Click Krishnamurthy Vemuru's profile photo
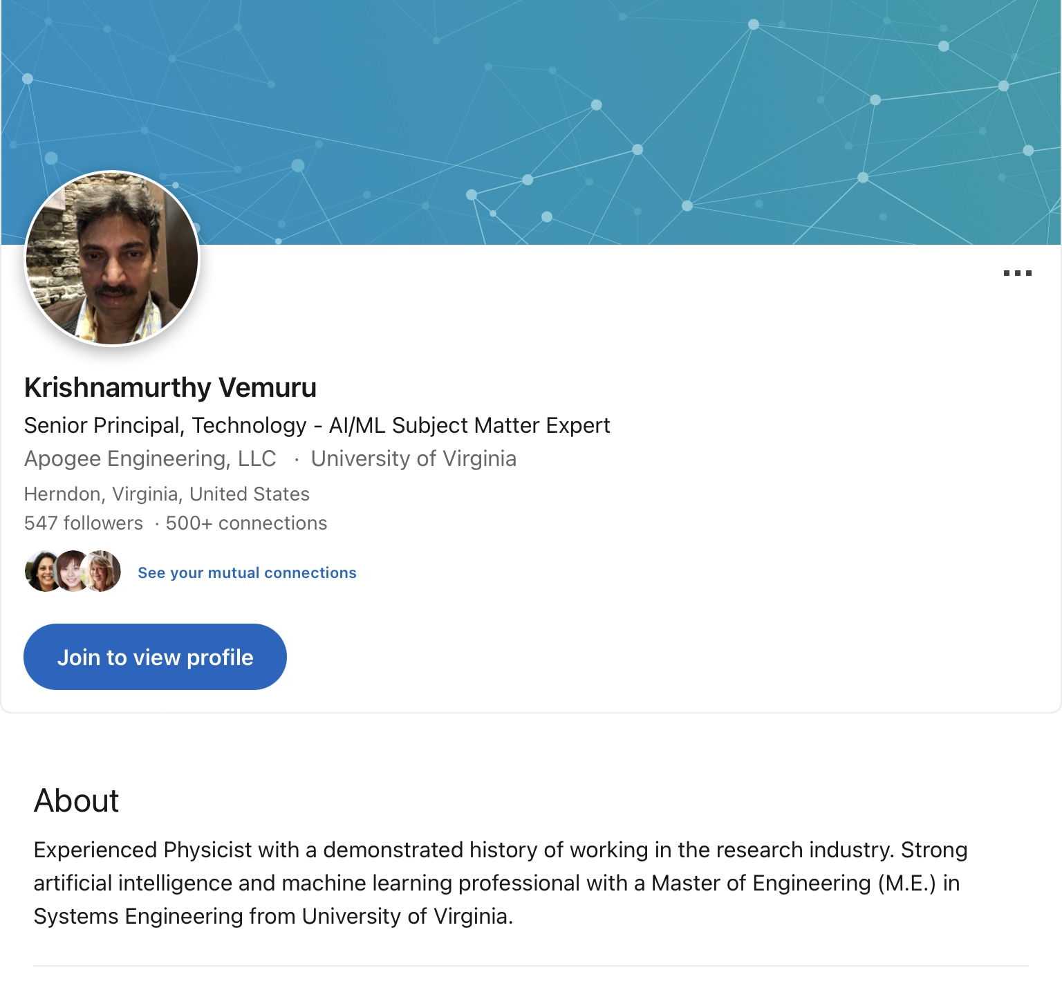Image resolution: width=1062 pixels, height=988 pixels. (x=112, y=259)
